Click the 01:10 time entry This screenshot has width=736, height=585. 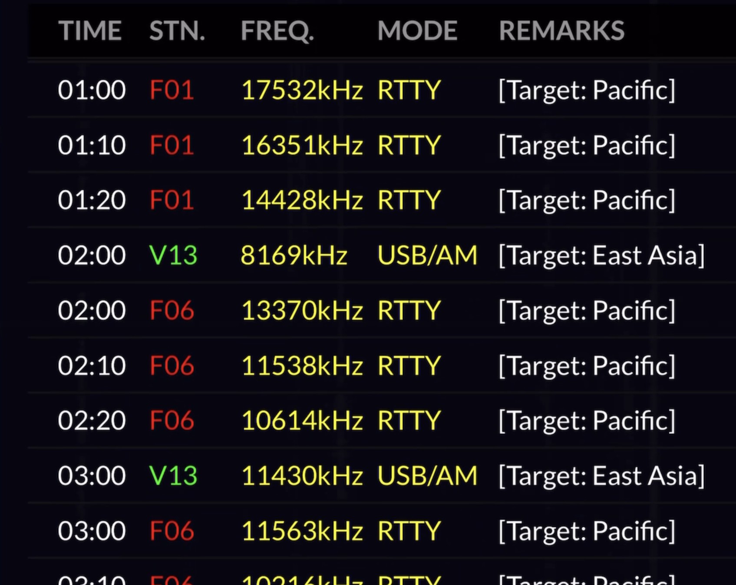tap(92, 145)
